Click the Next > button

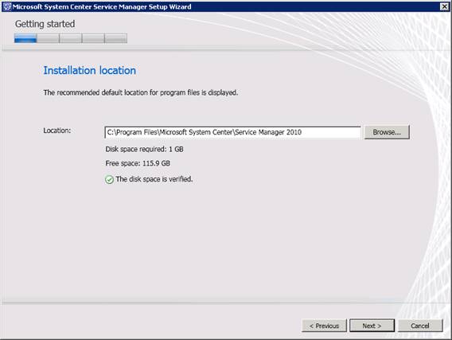[x=372, y=326]
